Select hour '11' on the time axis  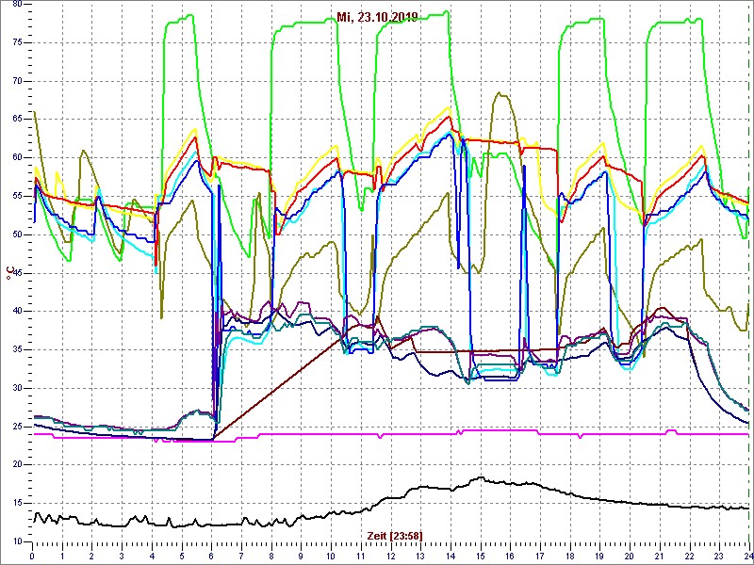(361, 557)
